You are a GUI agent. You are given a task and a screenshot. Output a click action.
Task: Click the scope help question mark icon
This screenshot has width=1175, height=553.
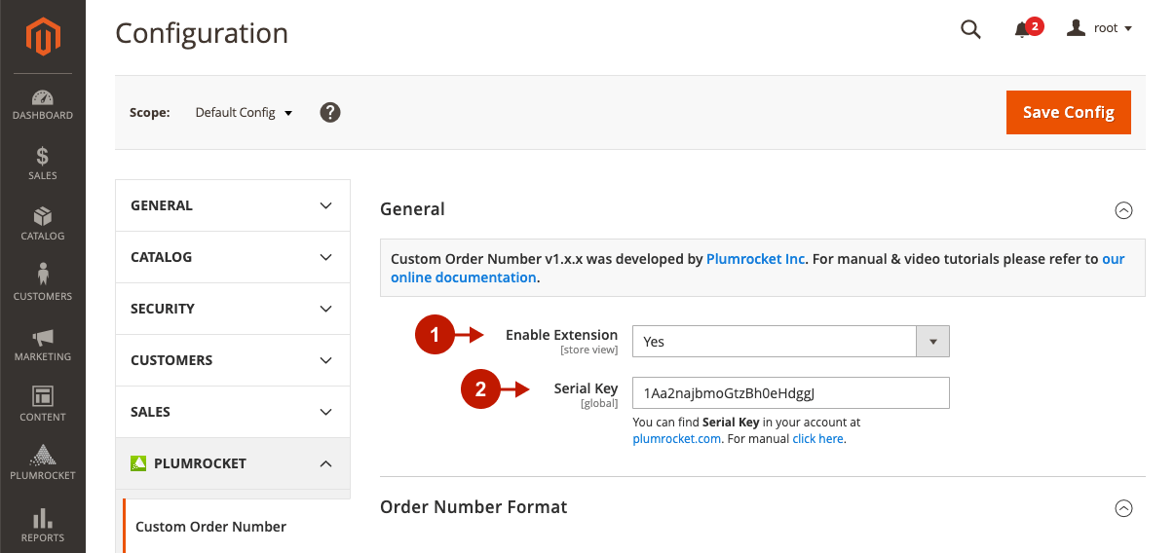tap(330, 112)
